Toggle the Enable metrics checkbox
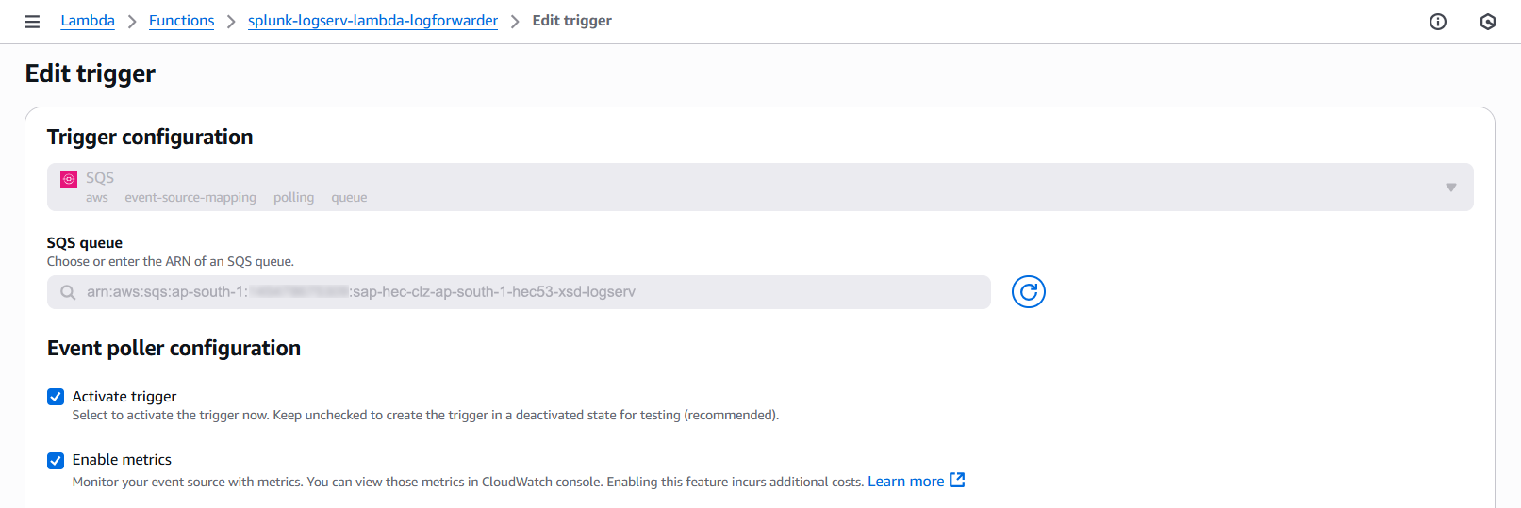 56,460
